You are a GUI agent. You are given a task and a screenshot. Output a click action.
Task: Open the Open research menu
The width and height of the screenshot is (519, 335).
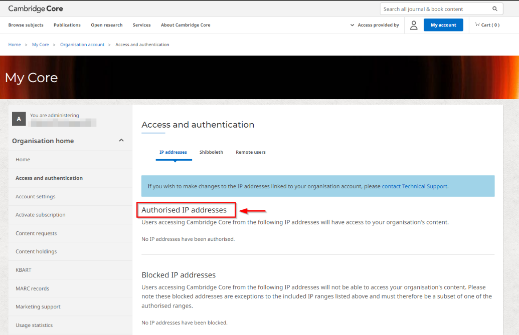[107, 25]
